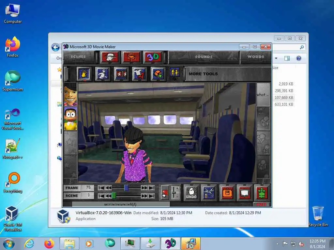Step forward one frame
334x250 pixels.
144,188
